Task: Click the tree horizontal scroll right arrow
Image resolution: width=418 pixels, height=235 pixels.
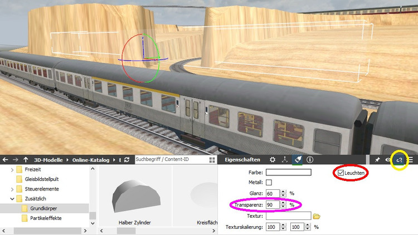Action: click(85, 231)
